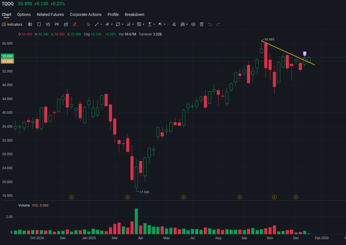
Task: Click the split S marker near November
Action: pyautogui.click(x=274, y=197)
